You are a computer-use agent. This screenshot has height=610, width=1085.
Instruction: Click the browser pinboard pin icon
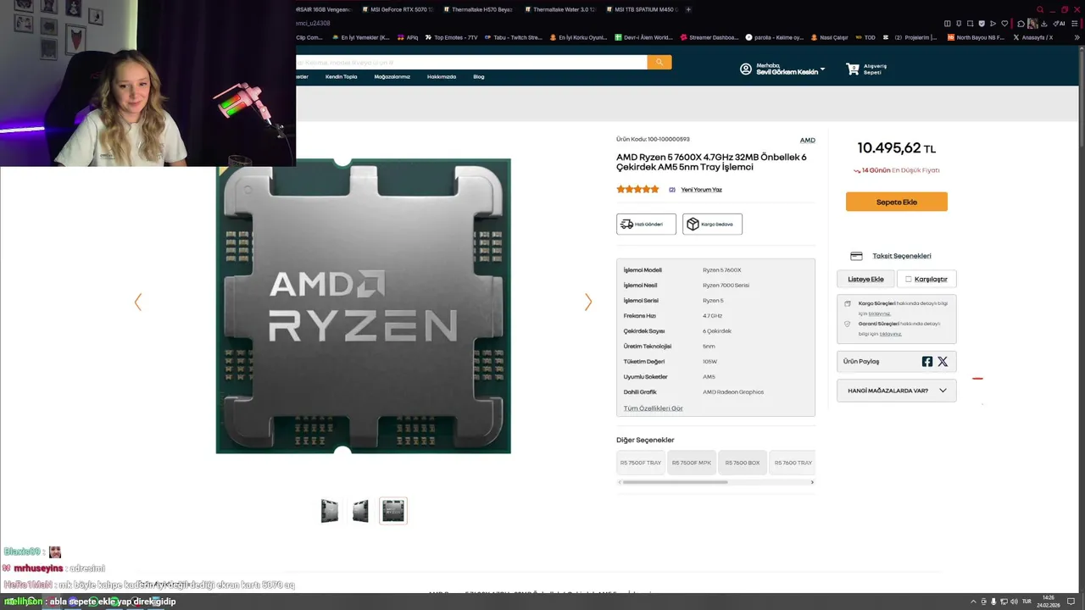pos(959,24)
